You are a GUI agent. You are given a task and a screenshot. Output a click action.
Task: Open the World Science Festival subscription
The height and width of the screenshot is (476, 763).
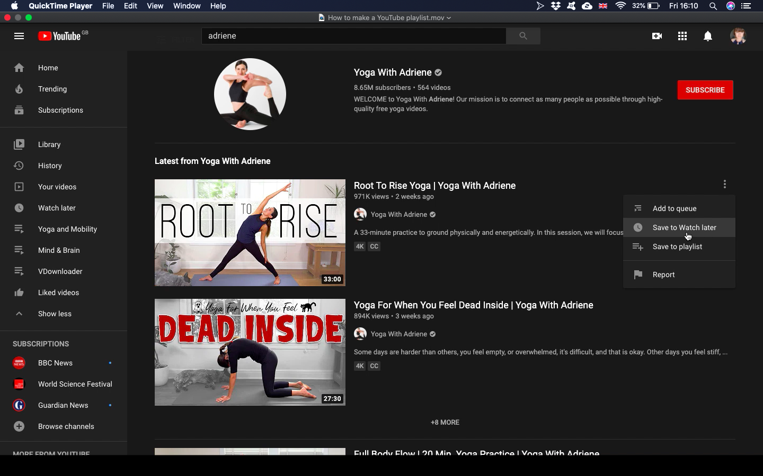(x=64, y=384)
